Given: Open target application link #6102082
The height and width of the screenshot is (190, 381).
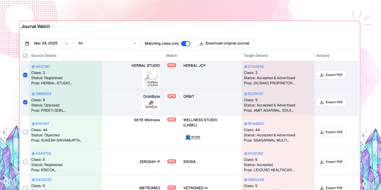Looking at the screenshot, I should [254, 154].
